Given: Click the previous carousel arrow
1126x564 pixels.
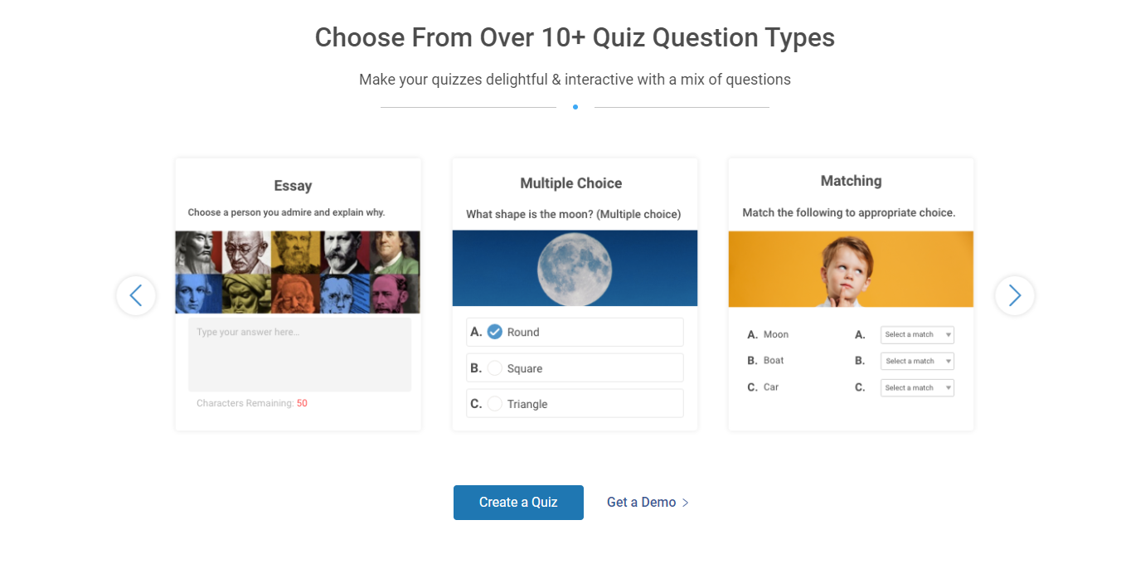Looking at the screenshot, I should click(136, 295).
